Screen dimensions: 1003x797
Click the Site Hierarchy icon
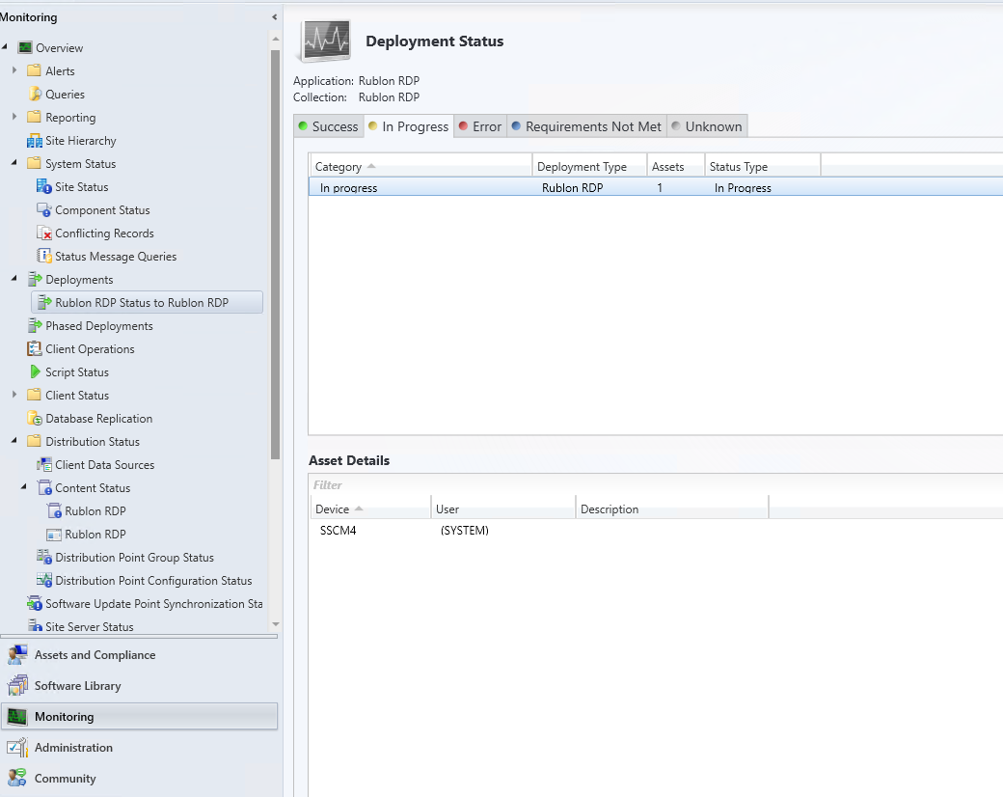point(35,141)
